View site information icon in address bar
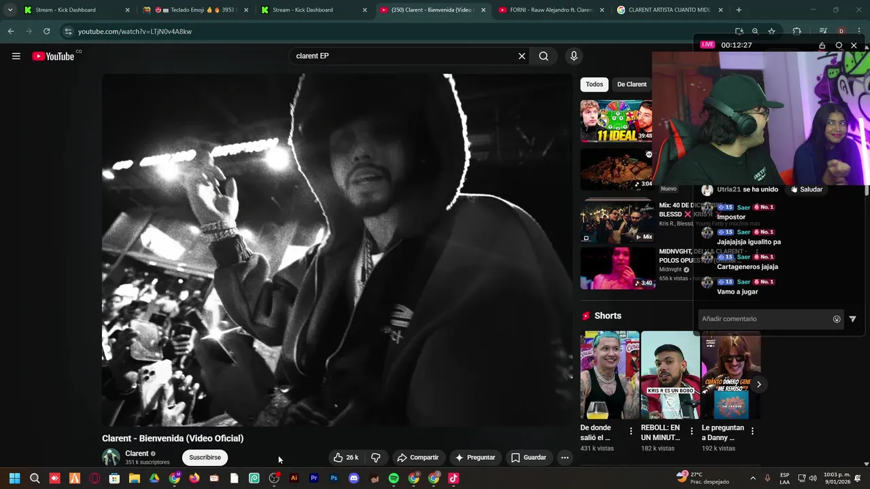 tap(67, 31)
